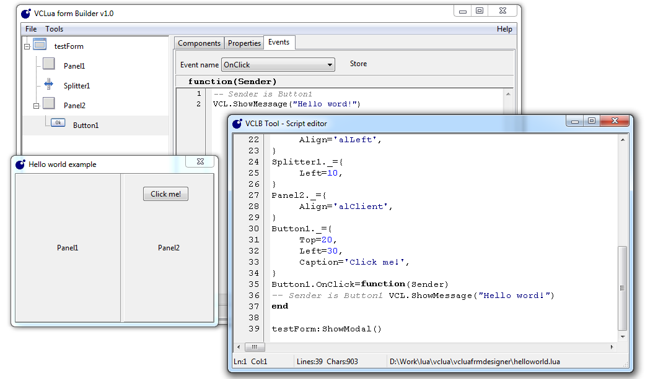Open the File menu
Screen dimensions: 645x379
31,29
